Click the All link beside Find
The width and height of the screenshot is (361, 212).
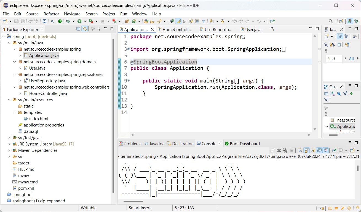[351, 59]
